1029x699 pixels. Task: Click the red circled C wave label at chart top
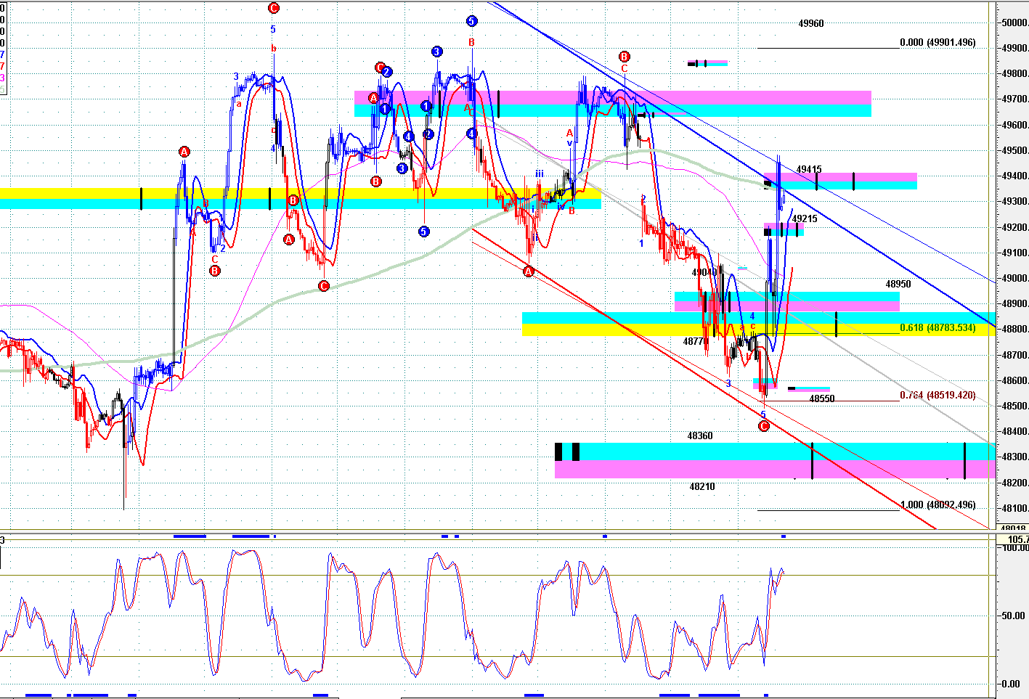click(x=274, y=8)
